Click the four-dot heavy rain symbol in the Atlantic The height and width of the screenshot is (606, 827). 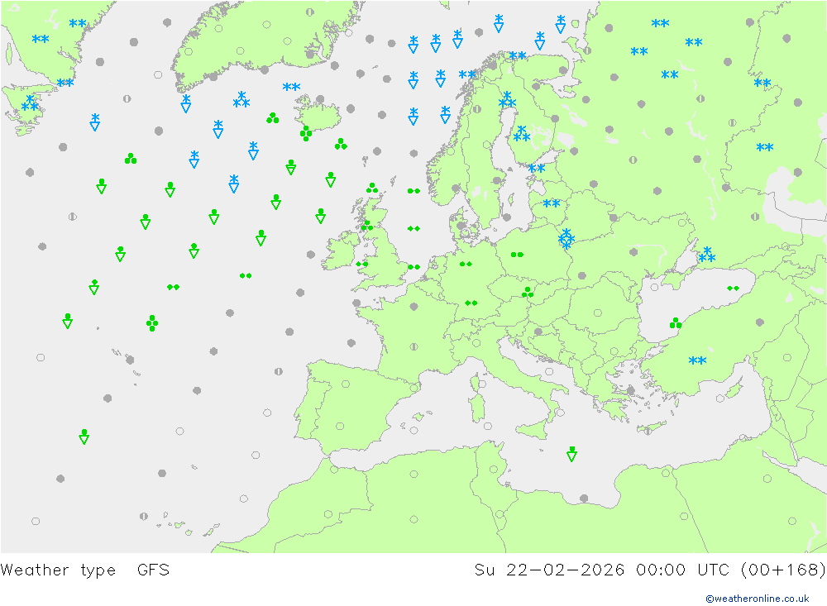152,322
